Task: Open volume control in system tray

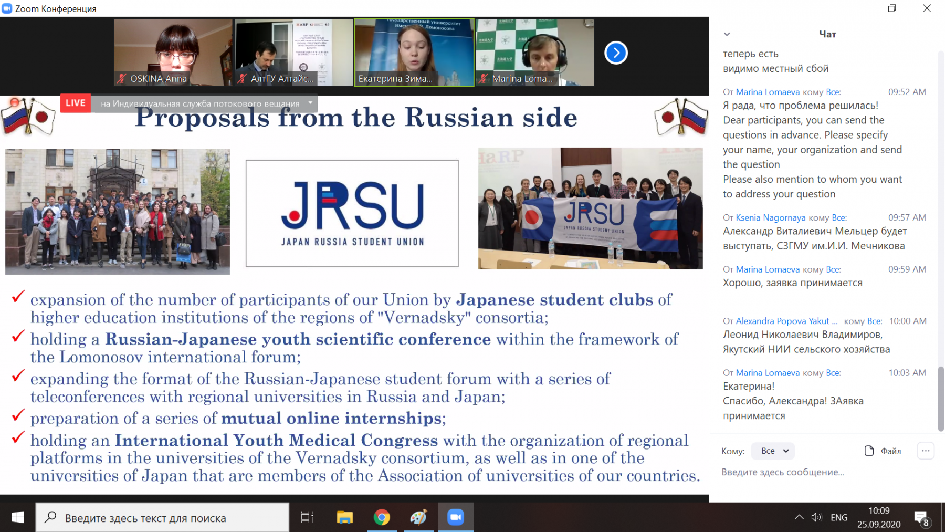Action: [x=816, y=517]
